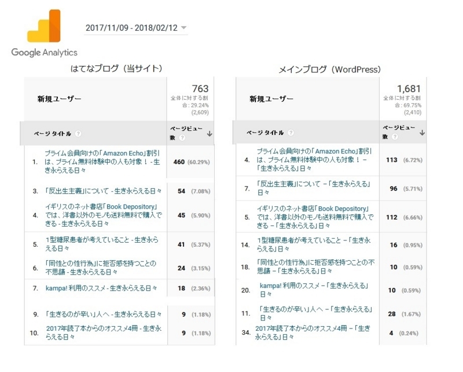This screenshot has width=463, height=372.
Task: Open right table 2017年読了本 article link
Action: point(313,333)
